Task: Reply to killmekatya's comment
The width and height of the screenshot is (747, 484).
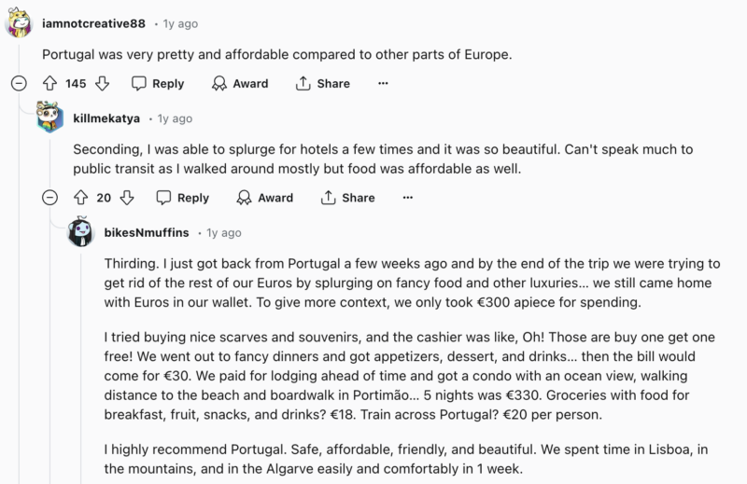Action: [x=183, y=198]
